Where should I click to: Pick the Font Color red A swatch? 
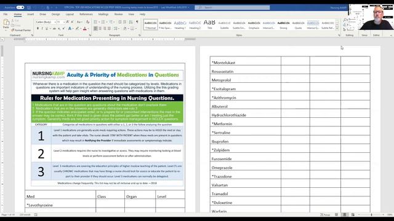coord(85,29)
